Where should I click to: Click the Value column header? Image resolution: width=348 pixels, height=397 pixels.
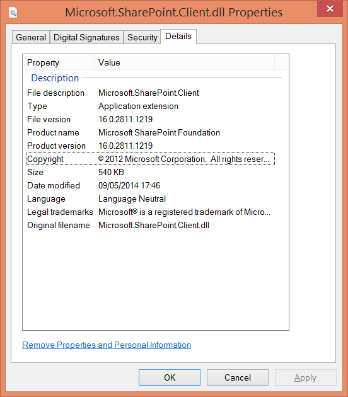click(184, 62)
